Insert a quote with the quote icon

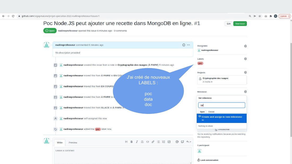[x=142, y=142]
